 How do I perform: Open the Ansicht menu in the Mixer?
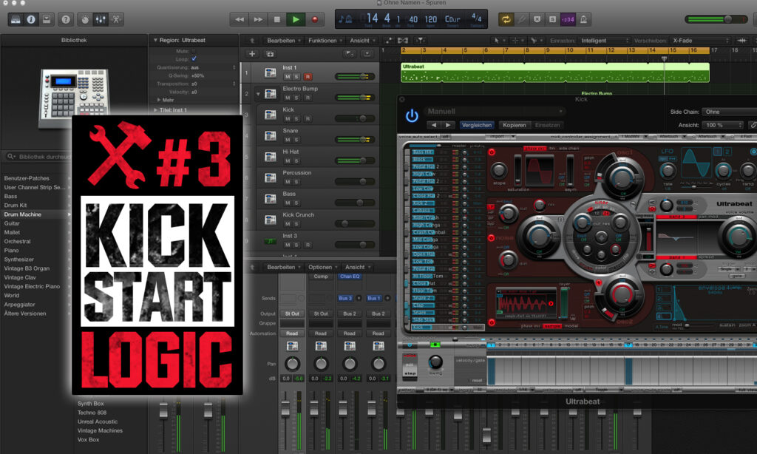point(357,267)
